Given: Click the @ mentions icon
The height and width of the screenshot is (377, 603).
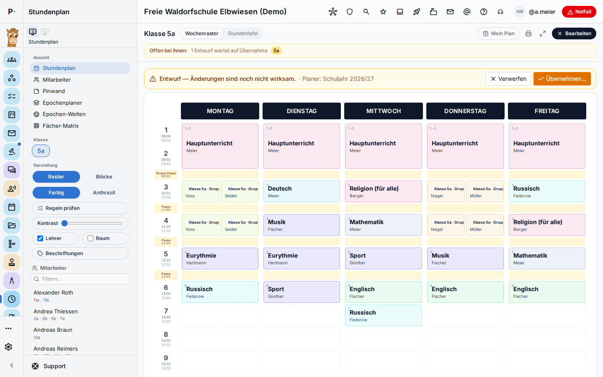Looking at the screenshot, I should [x=467, y=12].
